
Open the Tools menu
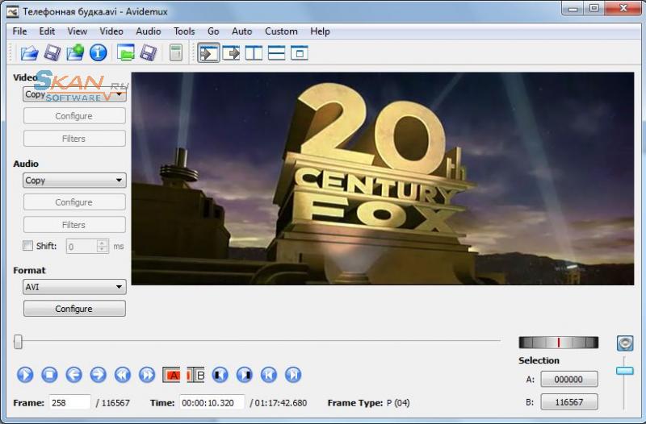[x=184, y=31]
